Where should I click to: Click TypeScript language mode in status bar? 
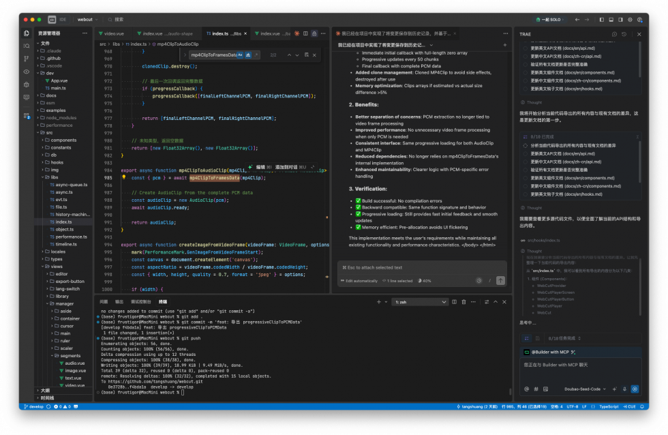(608, 406)
